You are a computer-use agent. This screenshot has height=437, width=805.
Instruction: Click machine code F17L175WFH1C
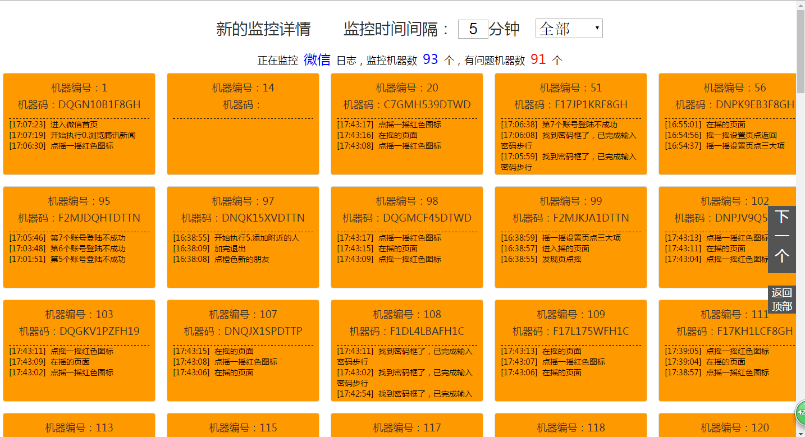click(591, 332)
